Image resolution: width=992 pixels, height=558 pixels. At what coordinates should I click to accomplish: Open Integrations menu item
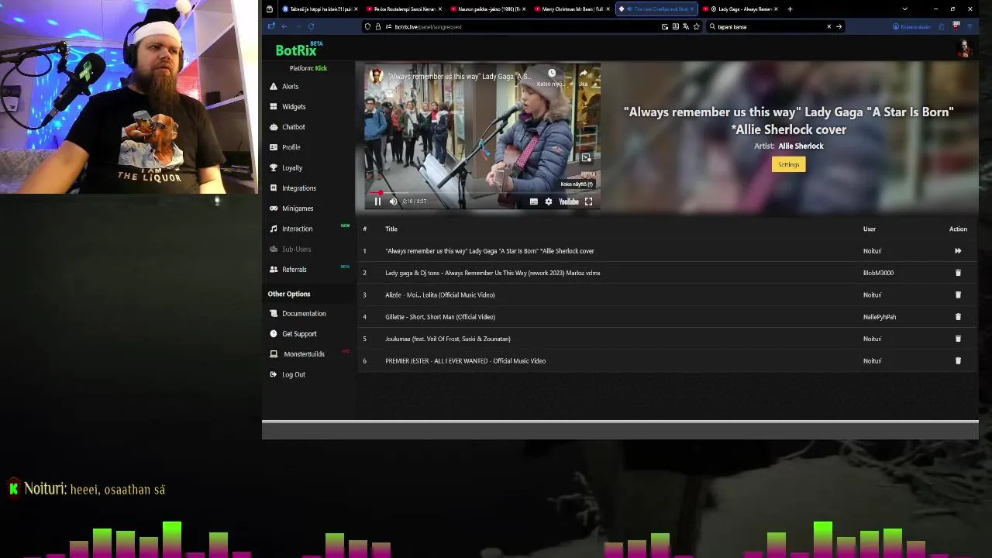point(299,188)
